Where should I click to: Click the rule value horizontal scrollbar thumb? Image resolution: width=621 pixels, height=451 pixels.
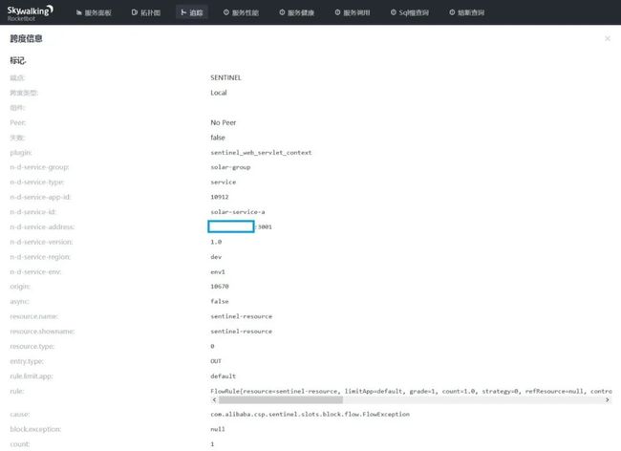(281, 400)
